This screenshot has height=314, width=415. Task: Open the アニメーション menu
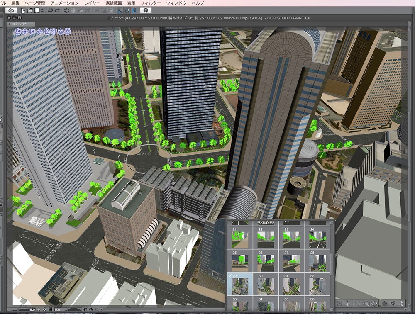(x=65, y=3)
